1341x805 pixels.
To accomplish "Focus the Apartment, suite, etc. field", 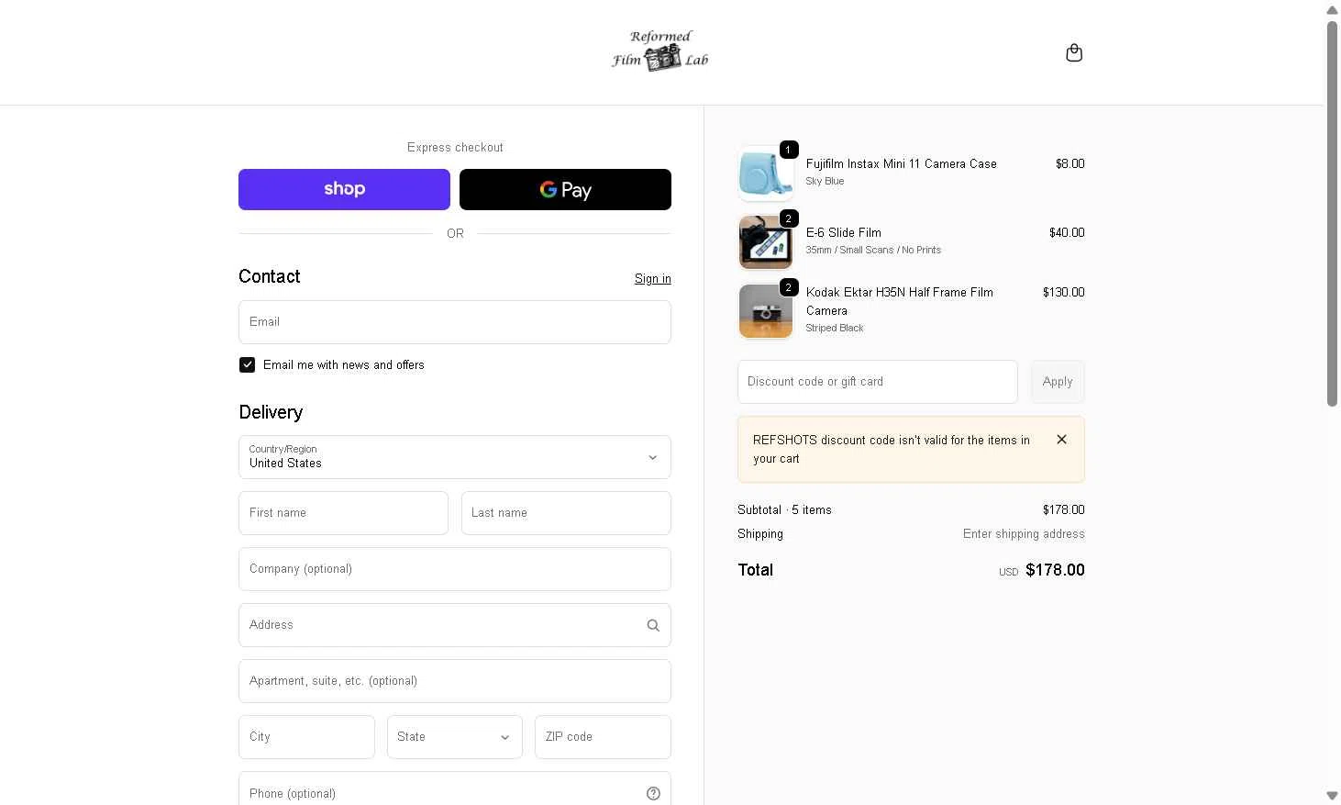I will coord(455,681).
